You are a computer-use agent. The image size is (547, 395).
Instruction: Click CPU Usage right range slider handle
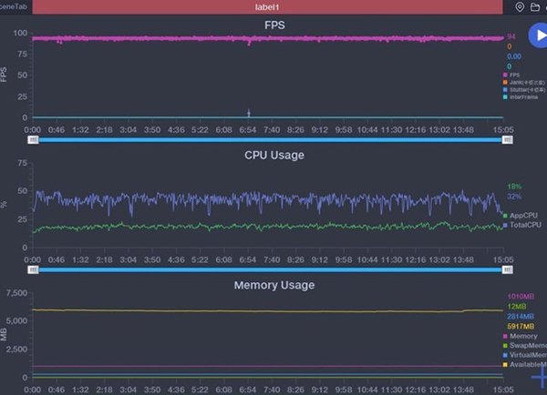click(x=508, y=269)
